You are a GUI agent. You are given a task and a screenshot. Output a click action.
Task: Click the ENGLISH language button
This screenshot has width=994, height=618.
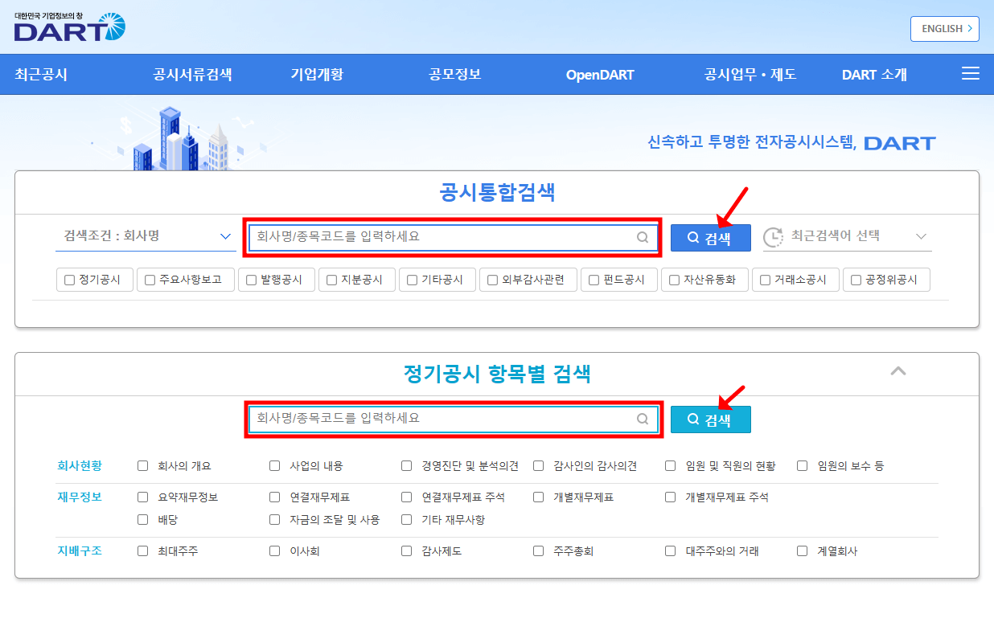pos(944,29)
